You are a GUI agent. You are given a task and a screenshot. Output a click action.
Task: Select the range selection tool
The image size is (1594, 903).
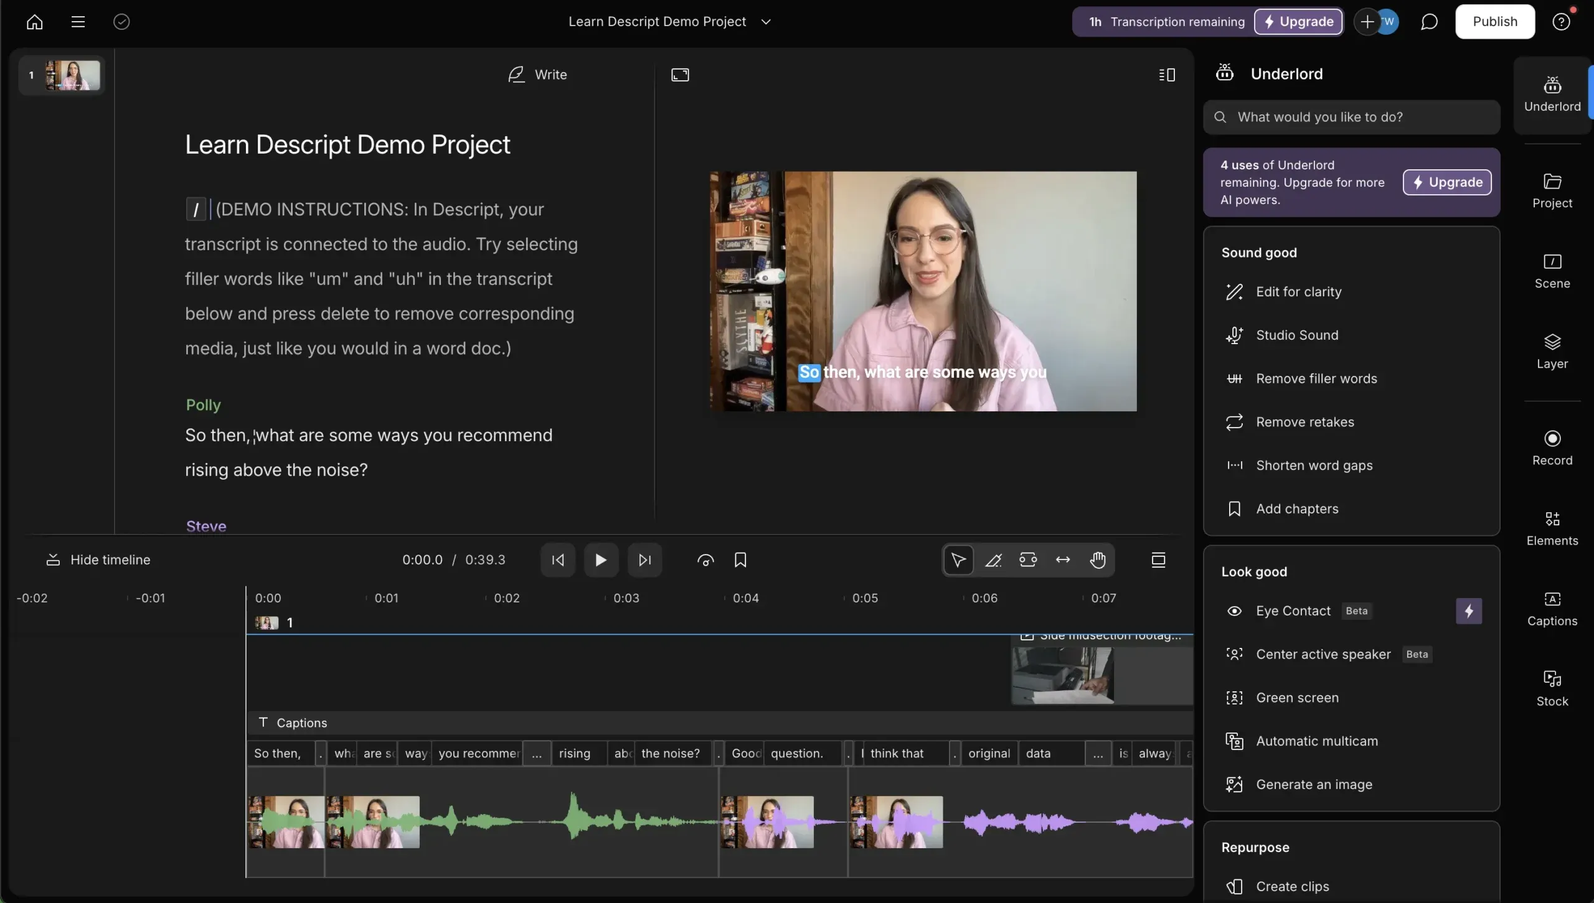coord(1028,560)
